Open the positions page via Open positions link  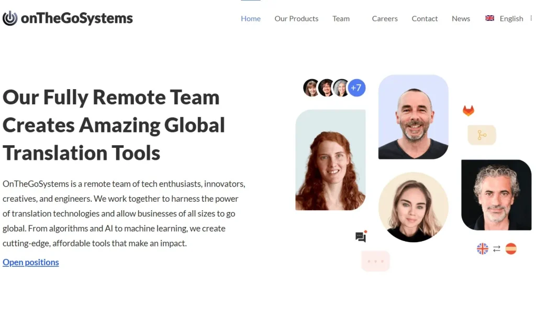[x=30, y=262]
